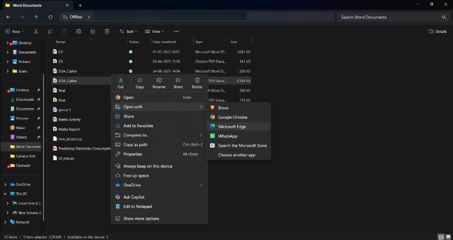This screenshot has height=240, width=453.
Task: Click the Copy icon in context menu
Action: pyautogui.click(x=140, y=83)
